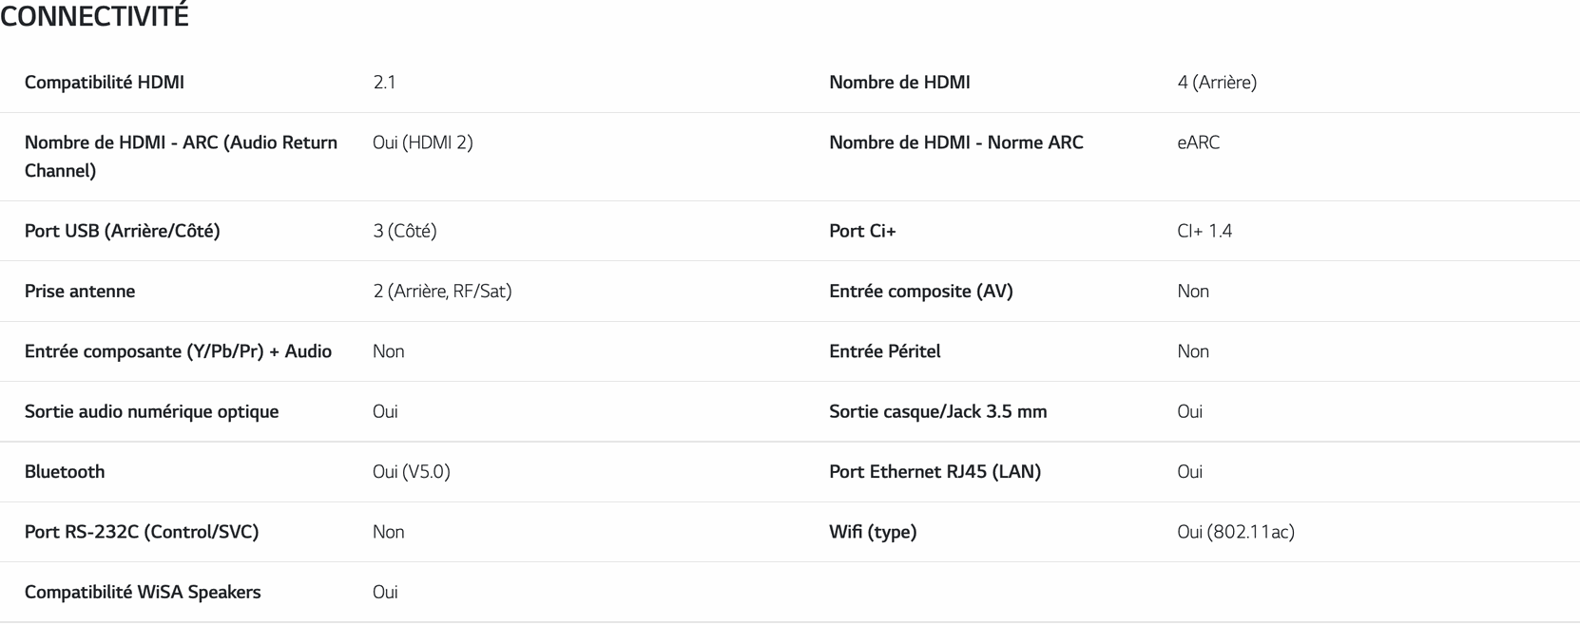The height and width of the screenshot is (624, 1580).
Task: Select the CI+ 1.4 value
Action: click(1204, 231)
